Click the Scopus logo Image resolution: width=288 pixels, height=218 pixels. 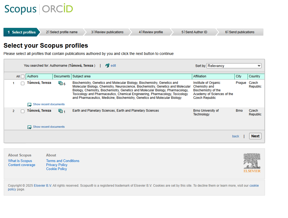(x=20, y=9)
